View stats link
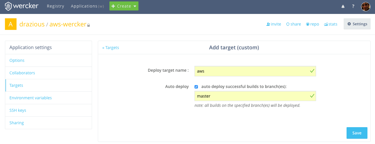 [331, 24]
